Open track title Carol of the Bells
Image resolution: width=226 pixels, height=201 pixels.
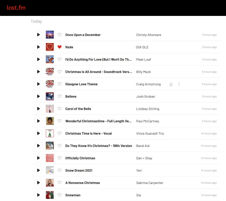point(78,109)
